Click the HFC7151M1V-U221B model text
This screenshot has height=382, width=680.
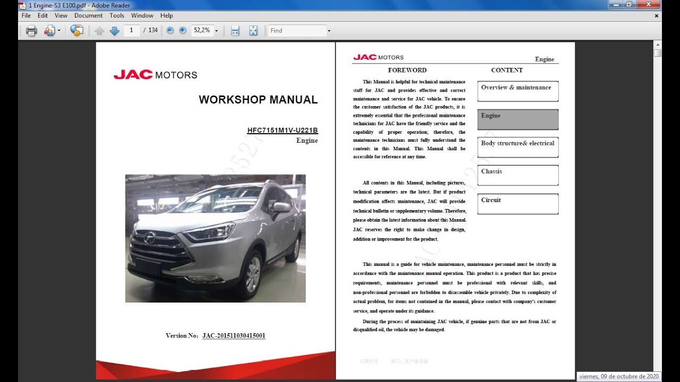(283, 131)
